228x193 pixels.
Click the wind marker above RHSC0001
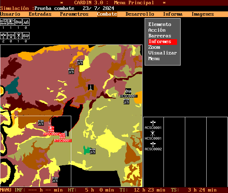[x=50, y=123]
